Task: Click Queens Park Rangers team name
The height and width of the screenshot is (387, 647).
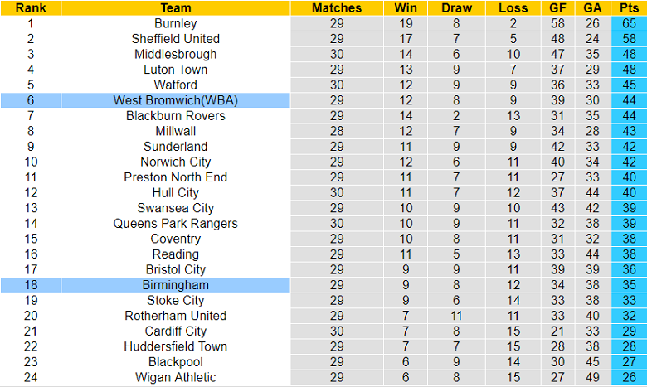Action: coord(175,224)
